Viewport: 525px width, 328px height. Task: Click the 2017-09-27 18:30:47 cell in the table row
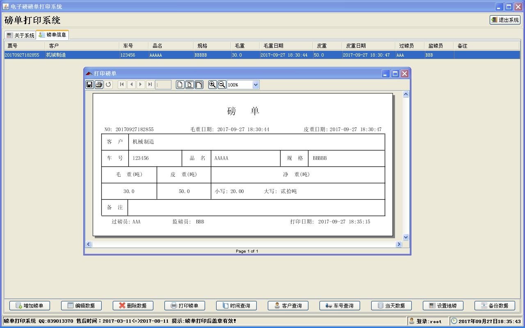pyautogui.click(x=369, y=55)
